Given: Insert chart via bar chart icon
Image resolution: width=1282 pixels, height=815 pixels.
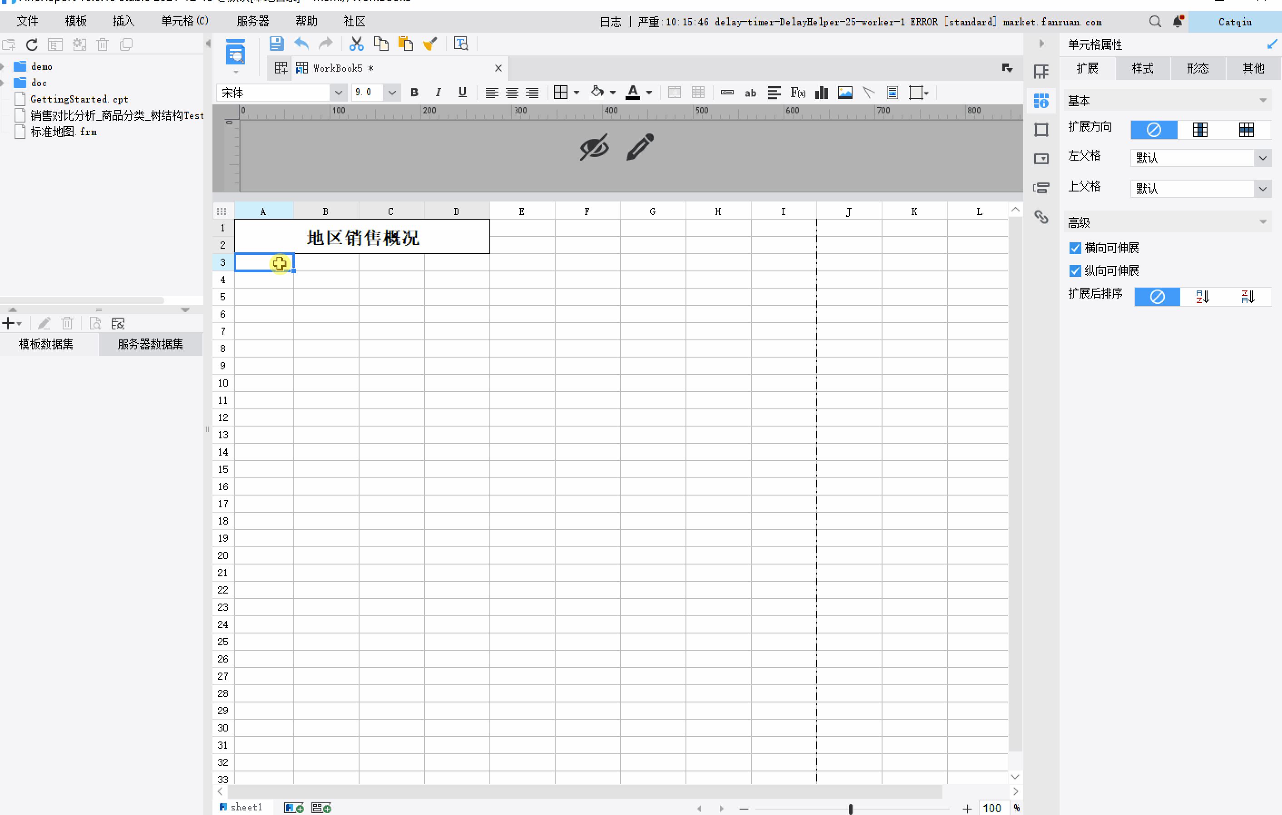Looking at the screenshot, I should 822,93.
